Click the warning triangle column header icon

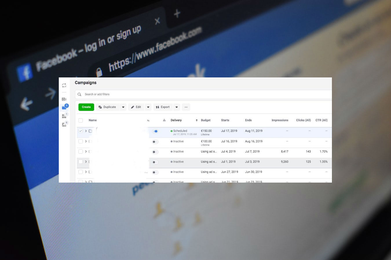point(164,120)
